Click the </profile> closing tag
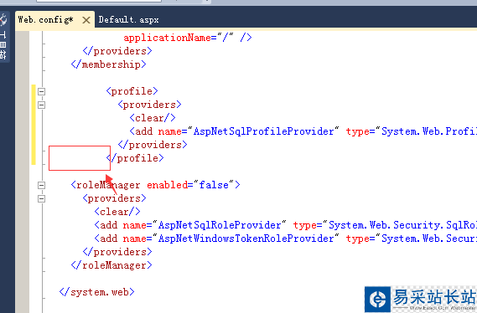This screenshot has height=313, width=477. point(135,158)
